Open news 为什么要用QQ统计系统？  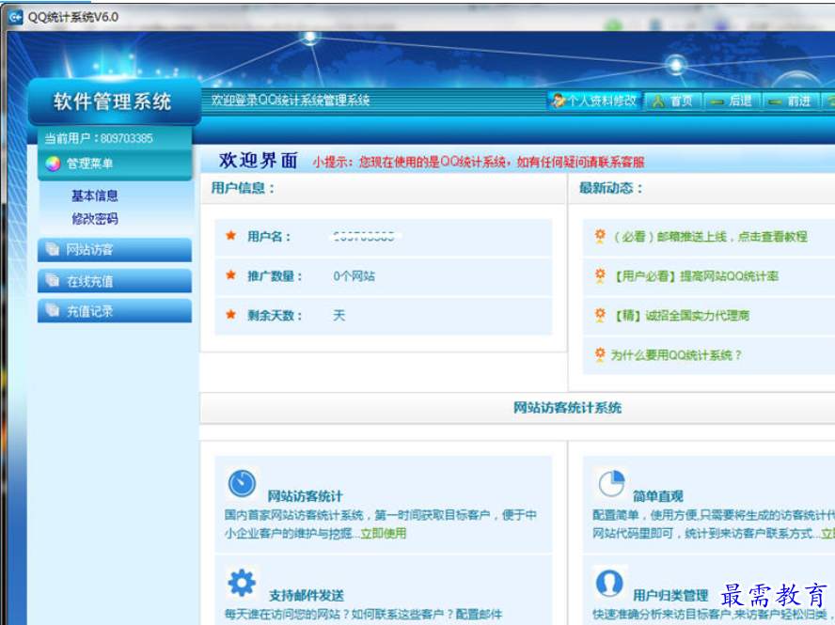(676, 355)
